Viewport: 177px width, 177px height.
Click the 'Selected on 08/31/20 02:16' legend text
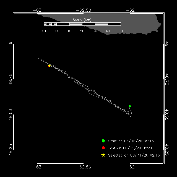tap(134, 155)
